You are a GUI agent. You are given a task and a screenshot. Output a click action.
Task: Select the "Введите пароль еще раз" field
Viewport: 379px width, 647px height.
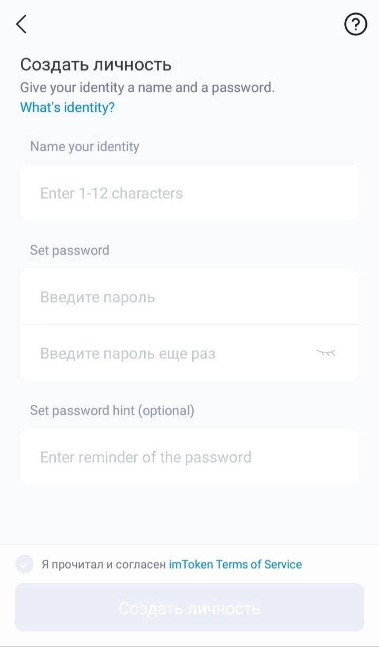(189, 353)
